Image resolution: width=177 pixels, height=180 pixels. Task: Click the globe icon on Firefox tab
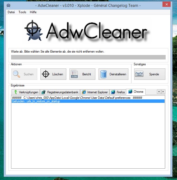click(x=113, y=92)
